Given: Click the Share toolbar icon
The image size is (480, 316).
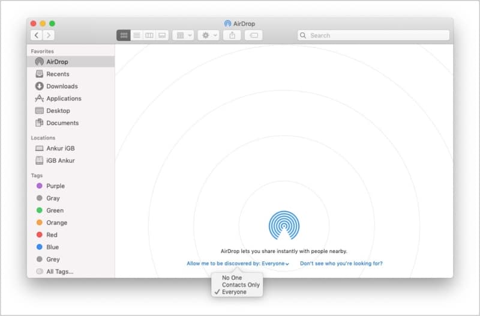Looking at the screenshot, I should pyautogui.click(x=232, y=35).
